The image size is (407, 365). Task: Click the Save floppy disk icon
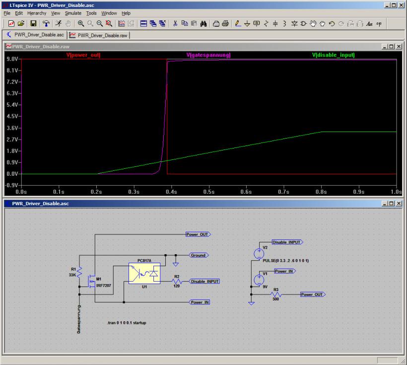(x=33, y=23)
